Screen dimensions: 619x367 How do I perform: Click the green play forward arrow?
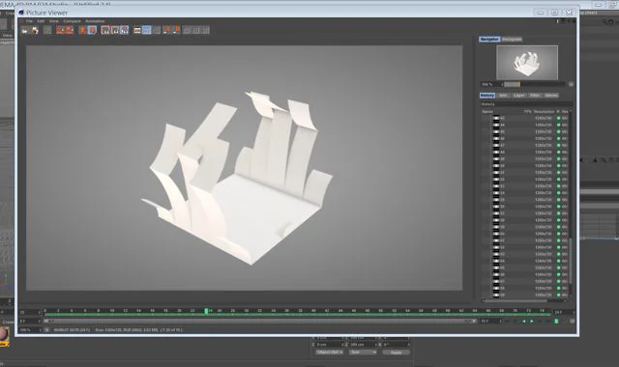(x=531, y=322)
